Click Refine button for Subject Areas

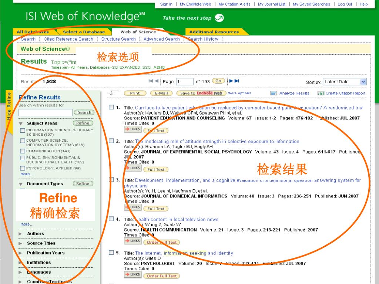(x=83, y=123)
